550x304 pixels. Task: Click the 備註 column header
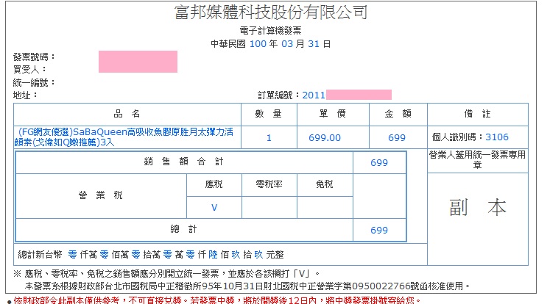click(477, 114)
